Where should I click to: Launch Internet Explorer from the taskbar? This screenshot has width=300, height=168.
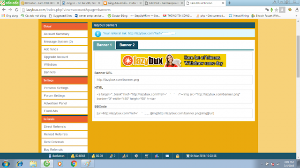(20, 164)
